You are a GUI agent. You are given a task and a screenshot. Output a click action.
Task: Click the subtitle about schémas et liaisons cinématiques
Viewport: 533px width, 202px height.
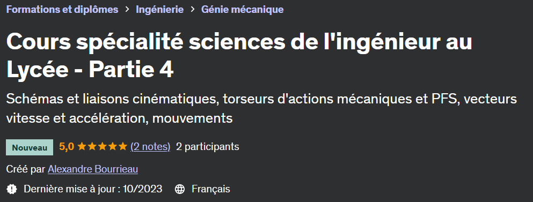tap(262, 109)
